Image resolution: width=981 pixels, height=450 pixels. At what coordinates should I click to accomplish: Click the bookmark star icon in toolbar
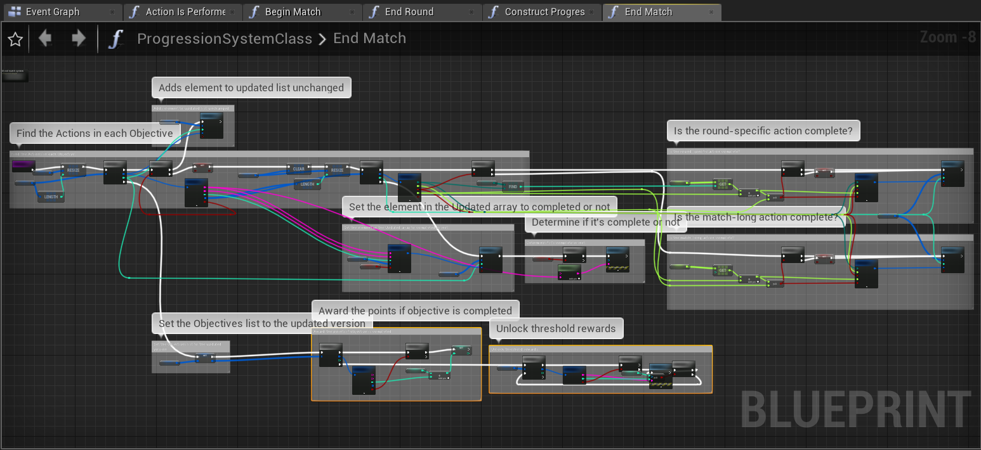[x=15, y=39]
